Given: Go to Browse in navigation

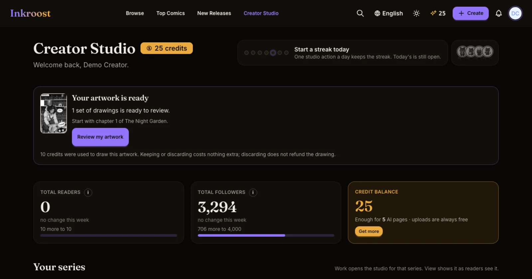Looking at the screenshot, I should click(x=135, y=13).
